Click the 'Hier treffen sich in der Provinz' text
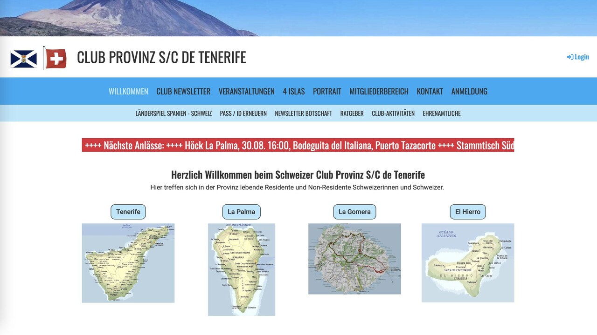Viewport: 597px width, 335px height. (297, 188)
